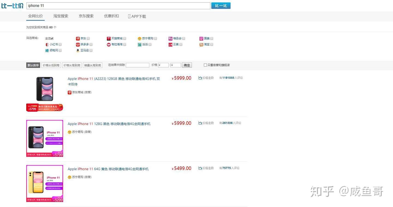Click the 苏宁易购 lion icon in filters
The width and height of the screenshot is (393, 207).
click(x=139, y=39)
